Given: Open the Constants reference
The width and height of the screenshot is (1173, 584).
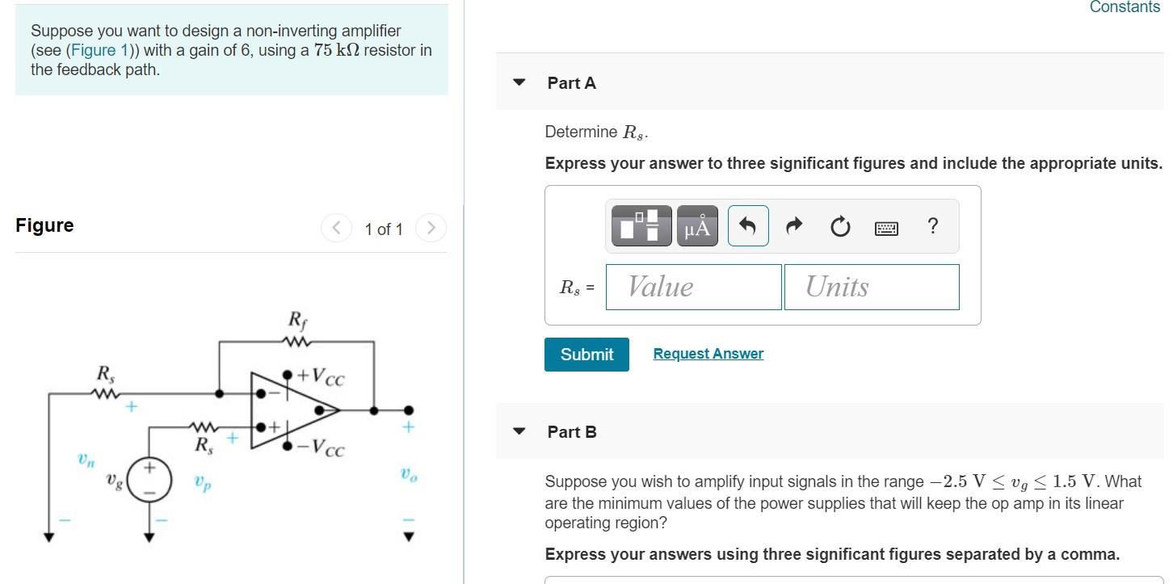Looking at the screenshot, I should (x=1124, y=7).
